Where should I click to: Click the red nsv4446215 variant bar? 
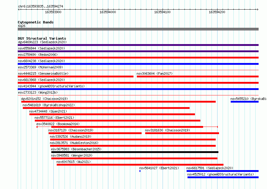click(76, 76)
